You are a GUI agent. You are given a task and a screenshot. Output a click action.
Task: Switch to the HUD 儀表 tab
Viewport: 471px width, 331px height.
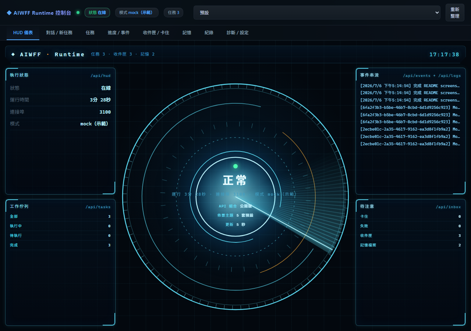coord(23,33)
